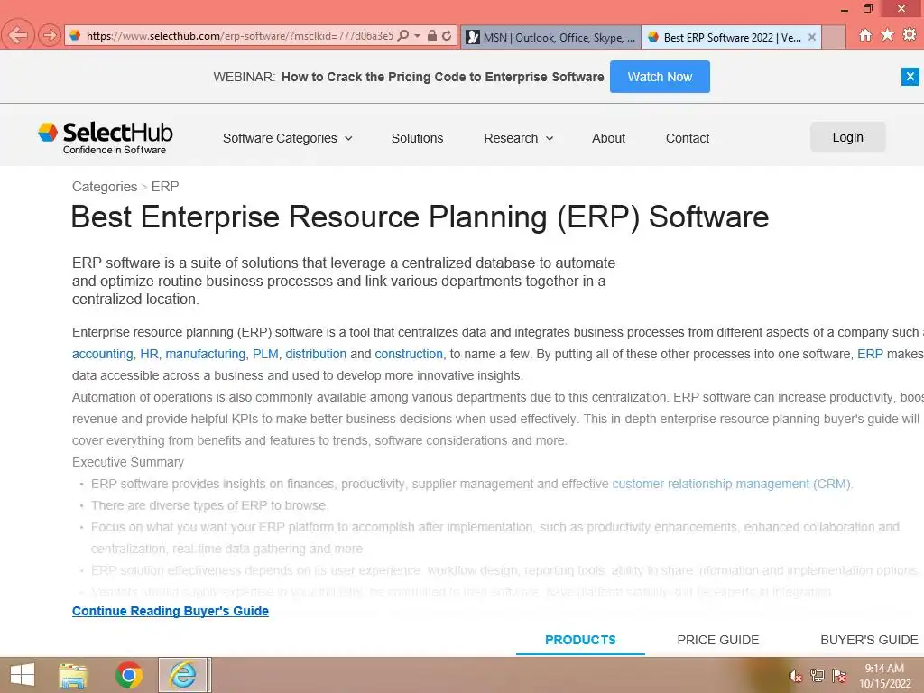Open the Windows Start button

23,675
